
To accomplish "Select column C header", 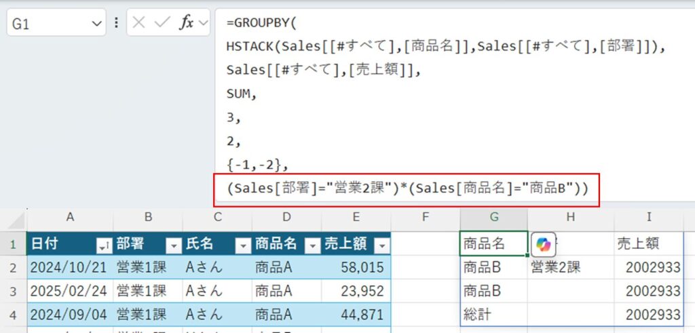I will [217, 217].
